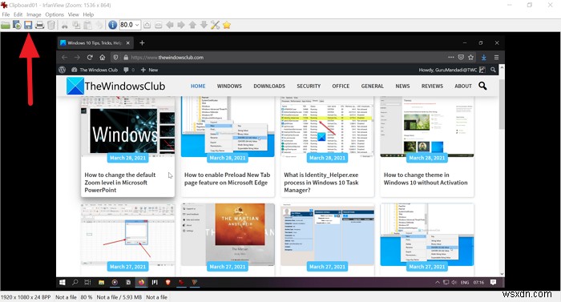Click the up arrow toolbar icon
This screenshot has height=302, width=561.
pyautogui.click(x=192, y=25)
